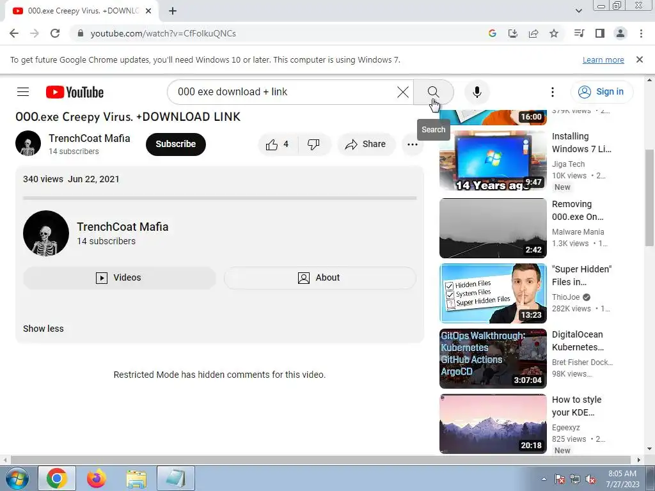Click the page vertical scrollbar thumb
This screenshot has height=491, width=655.
[650, 197]
